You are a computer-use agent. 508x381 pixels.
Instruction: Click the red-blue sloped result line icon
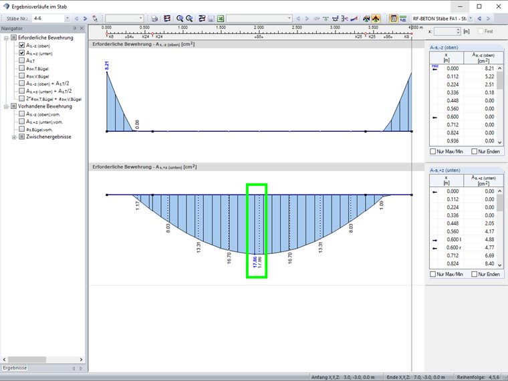(354, 19)
